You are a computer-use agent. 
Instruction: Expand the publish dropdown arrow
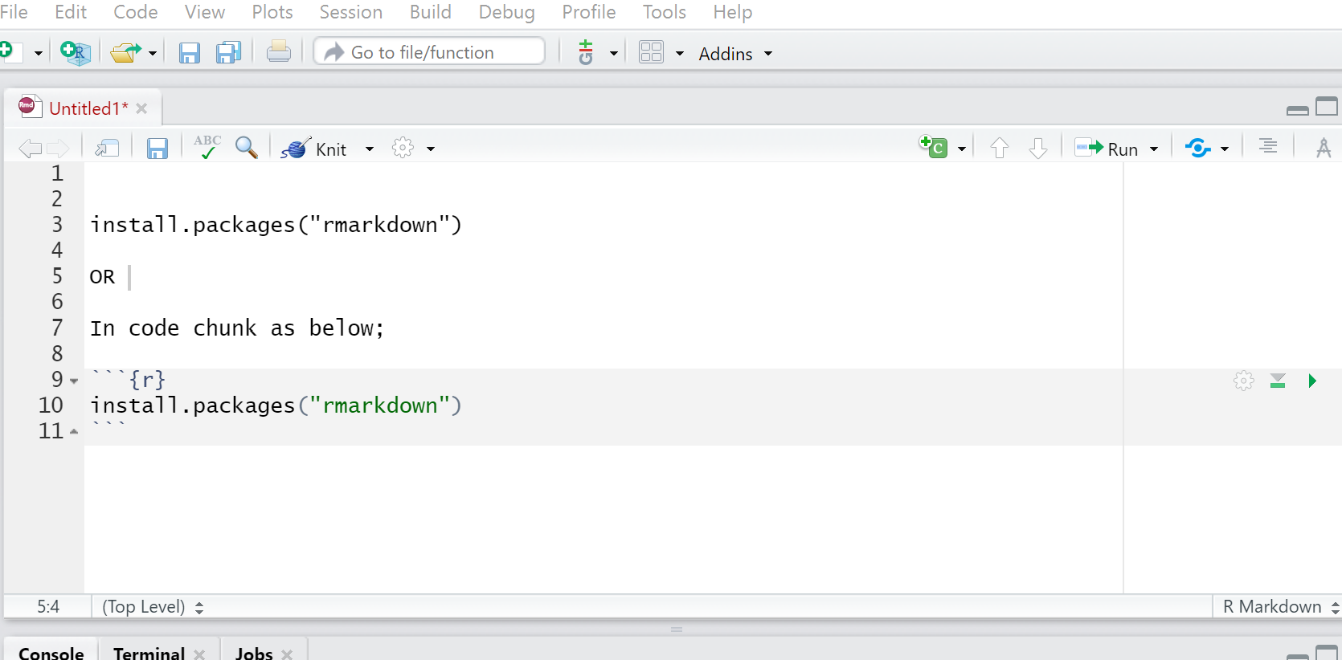1225,149
